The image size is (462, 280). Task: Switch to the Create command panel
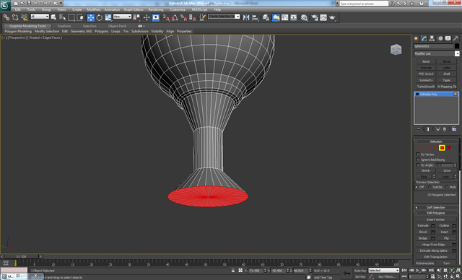[416, 38]
